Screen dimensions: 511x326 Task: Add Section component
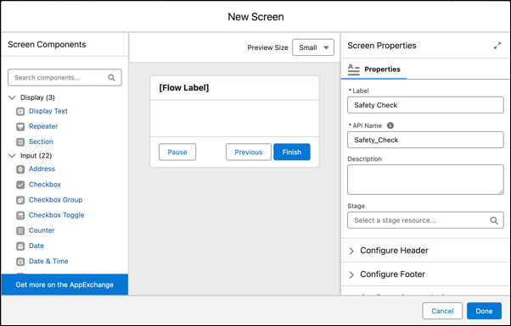[41, 141]
